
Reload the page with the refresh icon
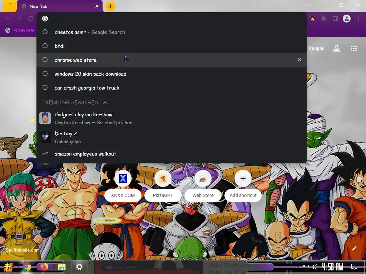(x=31, y=19)
